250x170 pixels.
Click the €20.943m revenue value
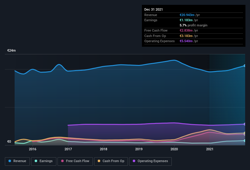pyautogui.click(x=187, y=15)
